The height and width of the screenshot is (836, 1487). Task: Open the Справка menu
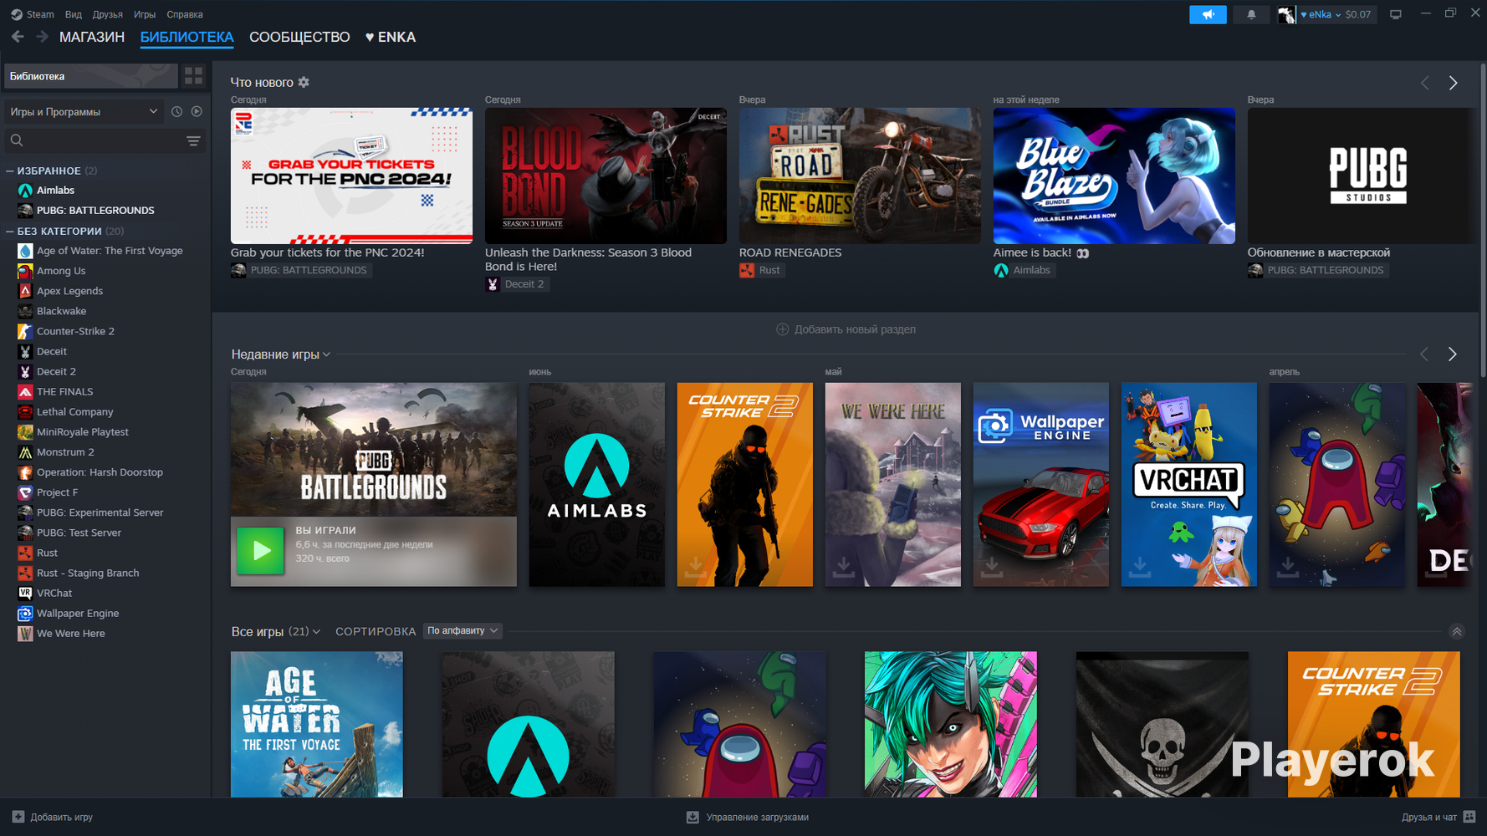tap(185, 14)
